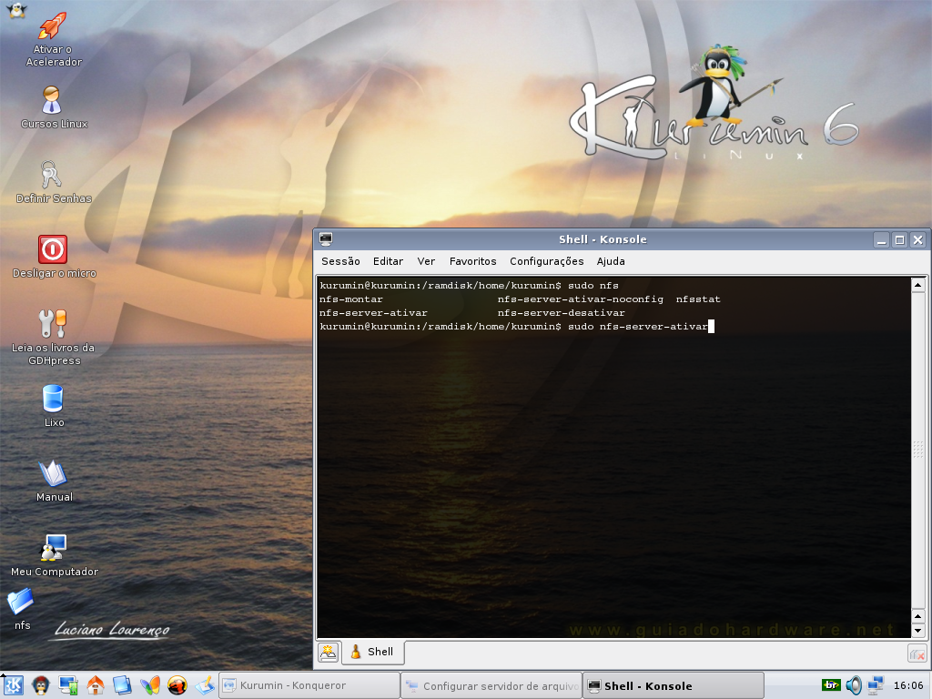This screenshot has width=932, height=699.
Task: Click the network monitors tray icon
Action: 876,685
